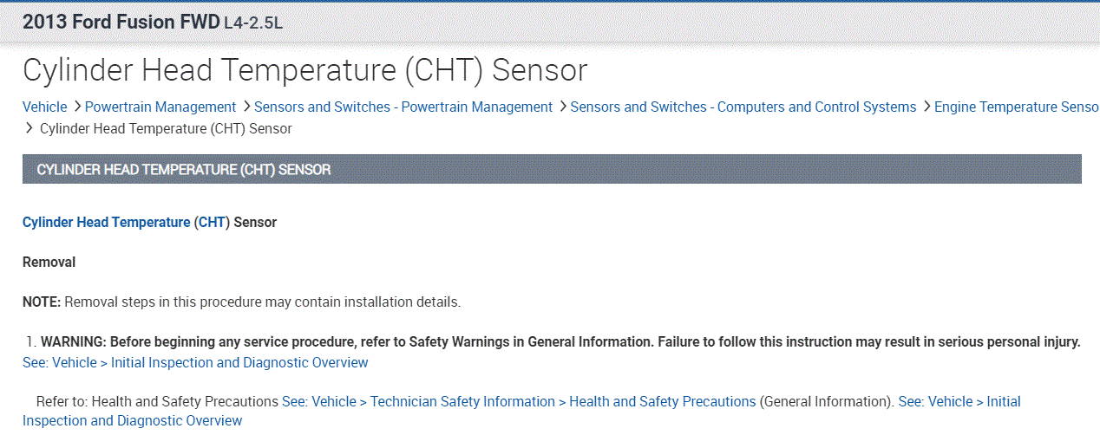Click the chevron before Sensors and Switches - Powertrain Management

tap(246, 107)
